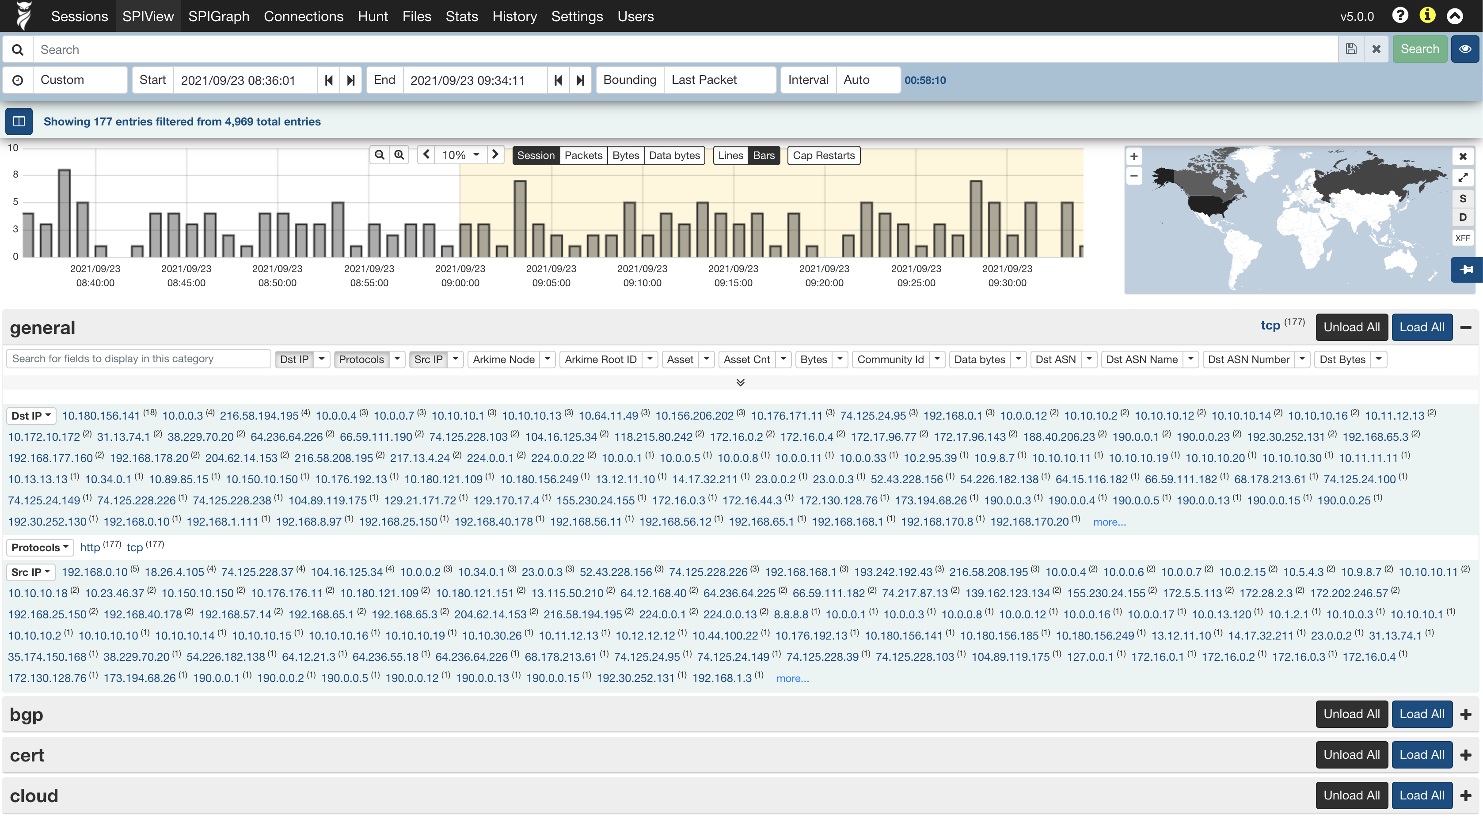Viewport: 1483px width, 818px height.
Task: Open the help question mark icon
Action: (x=1400, y=15)
